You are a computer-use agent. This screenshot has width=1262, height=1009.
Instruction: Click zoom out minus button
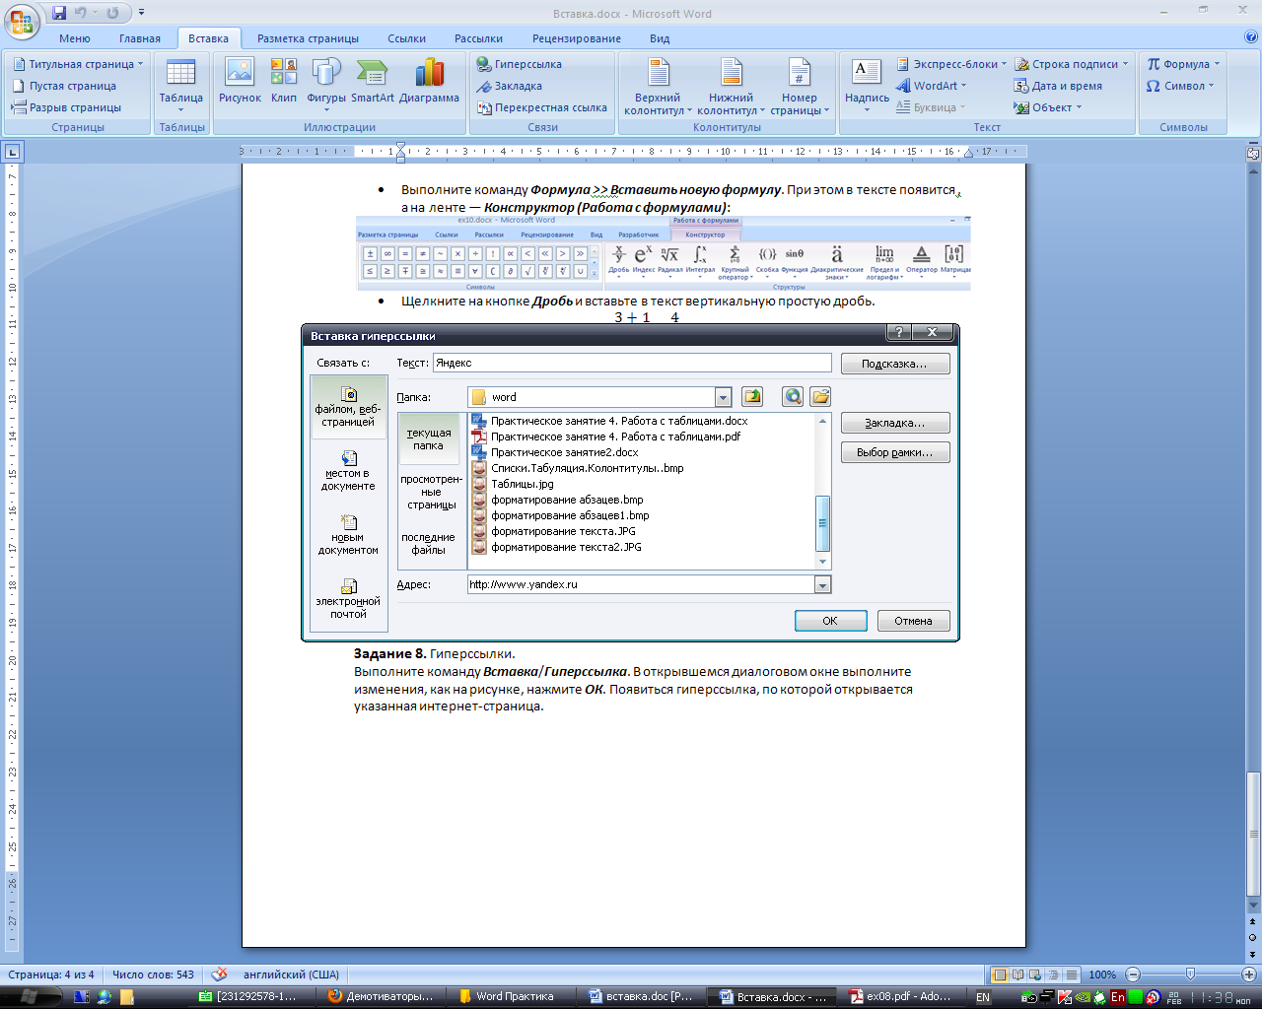click(x=1133, y=975)
